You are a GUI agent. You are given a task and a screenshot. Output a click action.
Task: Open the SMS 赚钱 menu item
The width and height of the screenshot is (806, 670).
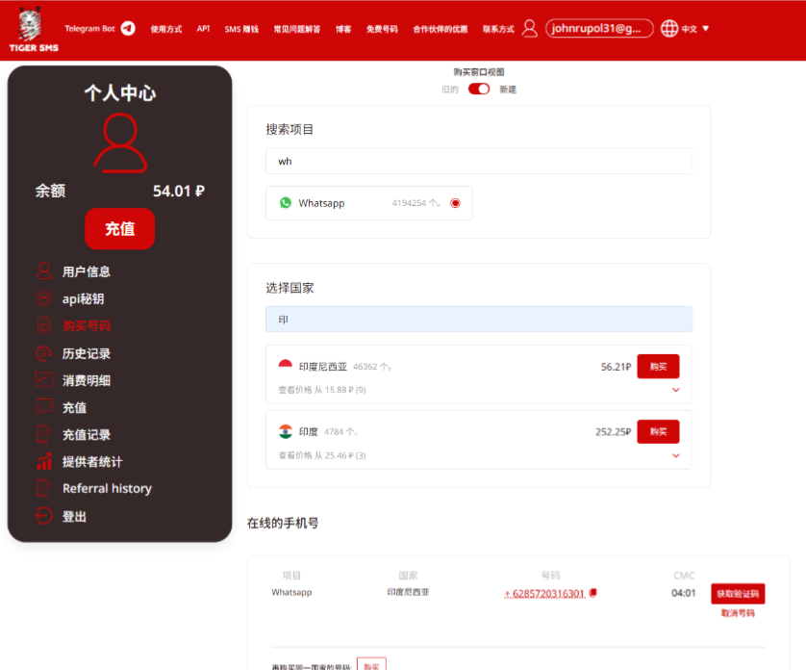coord(241,29)
